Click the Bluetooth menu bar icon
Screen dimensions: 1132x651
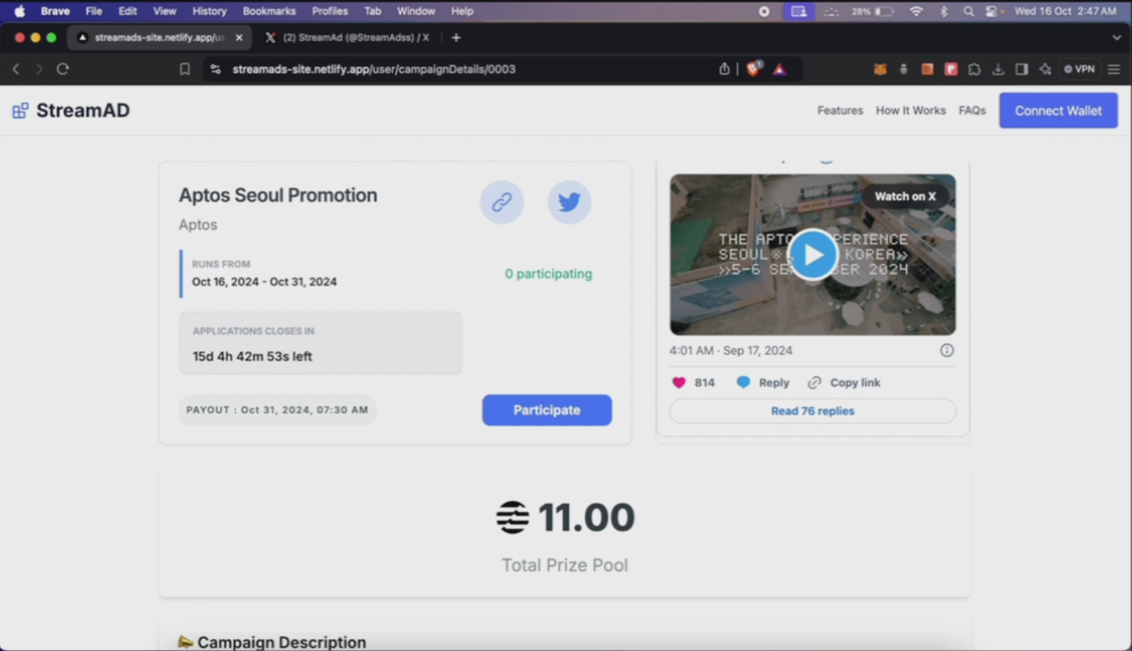[943, 11]
